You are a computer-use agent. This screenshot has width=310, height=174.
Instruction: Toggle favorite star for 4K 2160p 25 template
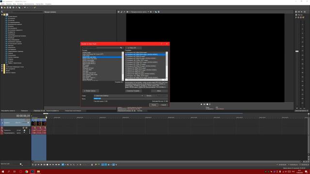pyautogui.click(x=126, y=64)
